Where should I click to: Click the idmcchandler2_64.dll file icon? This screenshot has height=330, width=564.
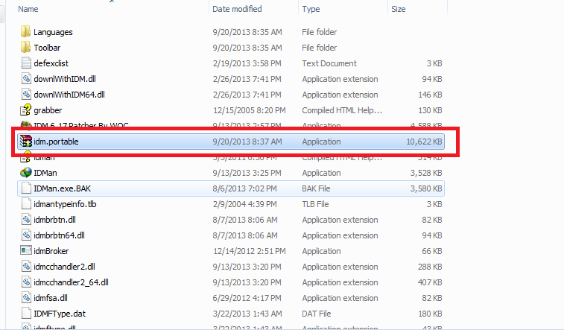tap(26, 282)
